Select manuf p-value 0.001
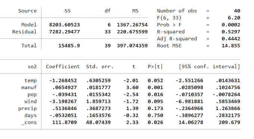 [x=155, y=88]
